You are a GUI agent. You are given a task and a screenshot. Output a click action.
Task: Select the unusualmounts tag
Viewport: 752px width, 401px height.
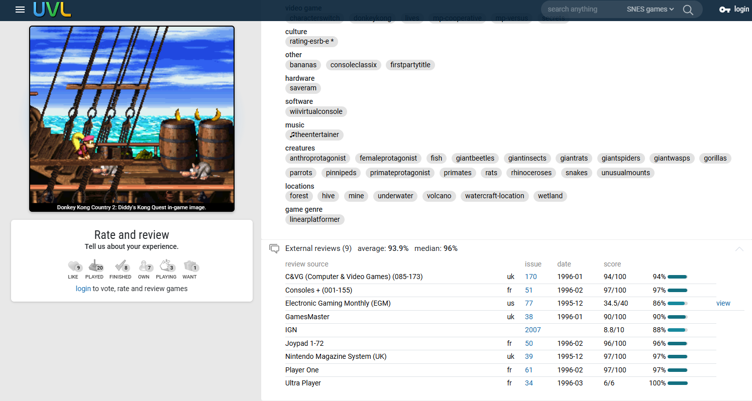tap(625, 173)
